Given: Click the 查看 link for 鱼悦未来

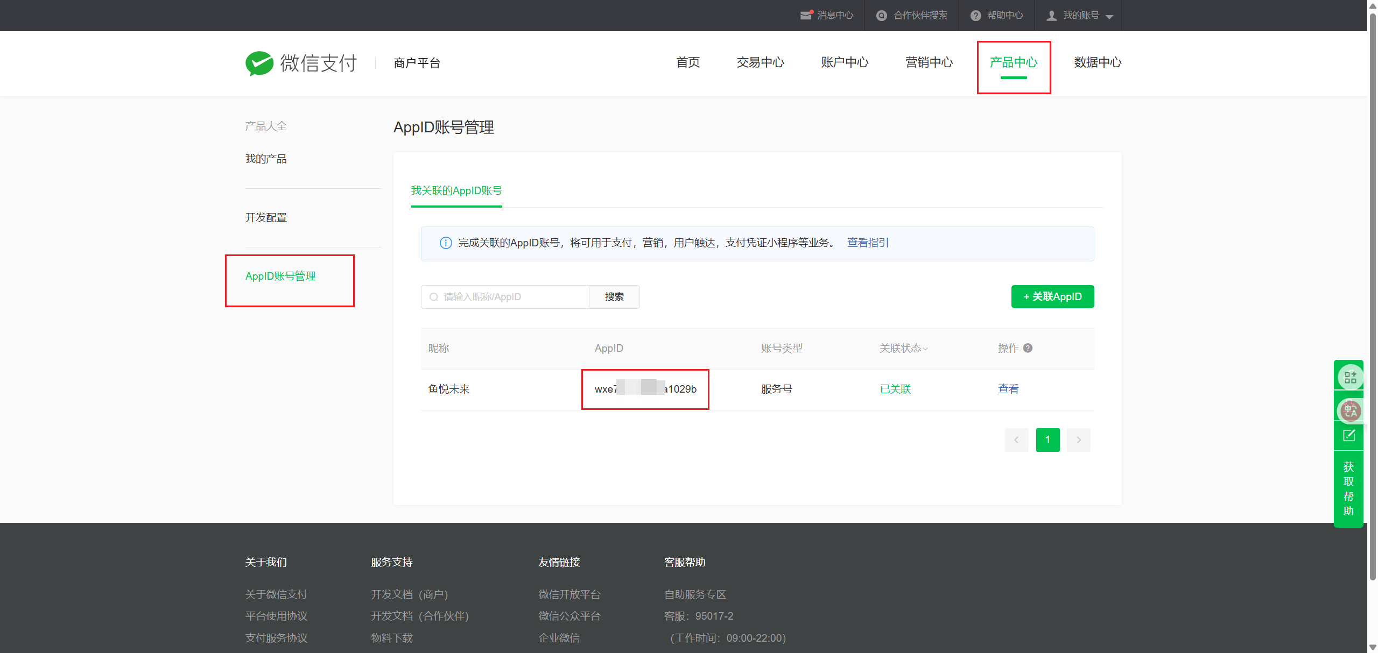Looking at the screenshot, I should tap(1008, 389).
